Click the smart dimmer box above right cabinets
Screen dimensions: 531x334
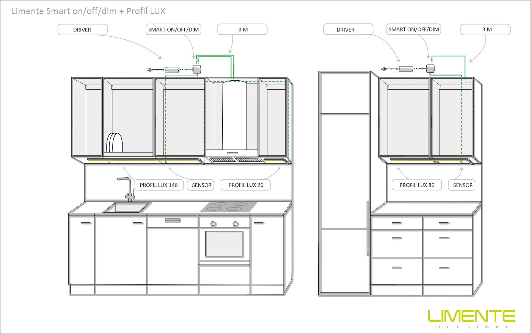click(x=430, y=69)
